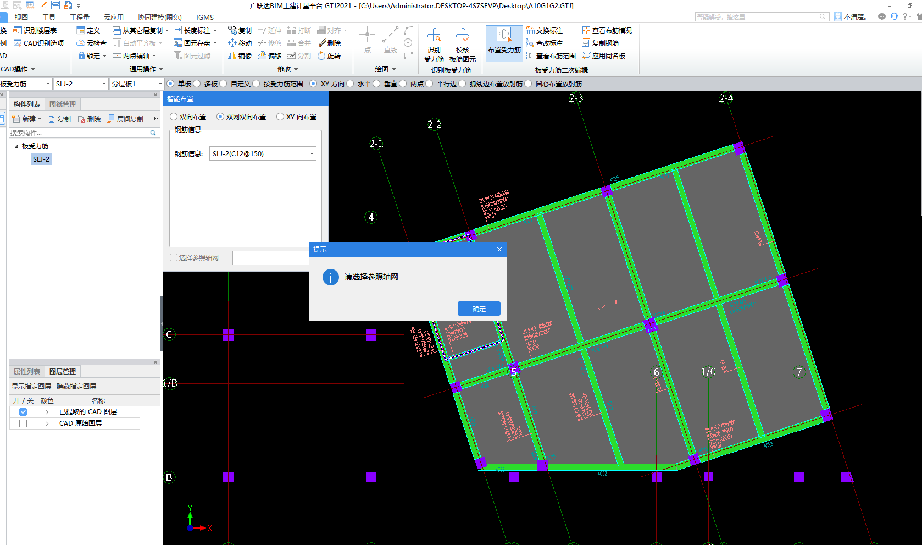Select the 偏移 offset tool

(x=269, y=56)
